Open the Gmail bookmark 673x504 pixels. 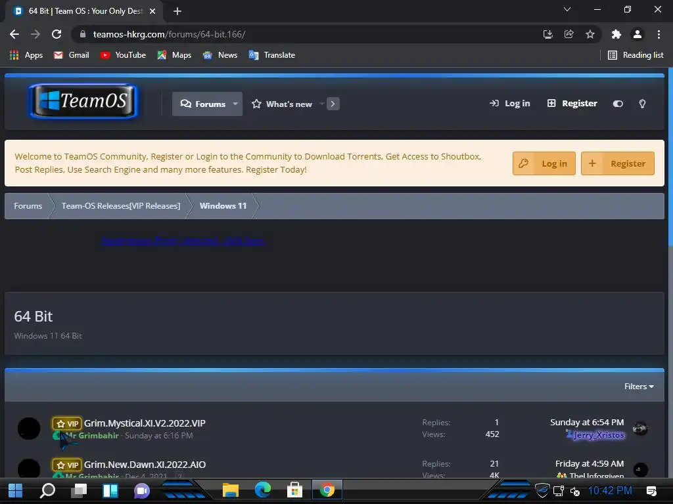click(x=71, y=55)
